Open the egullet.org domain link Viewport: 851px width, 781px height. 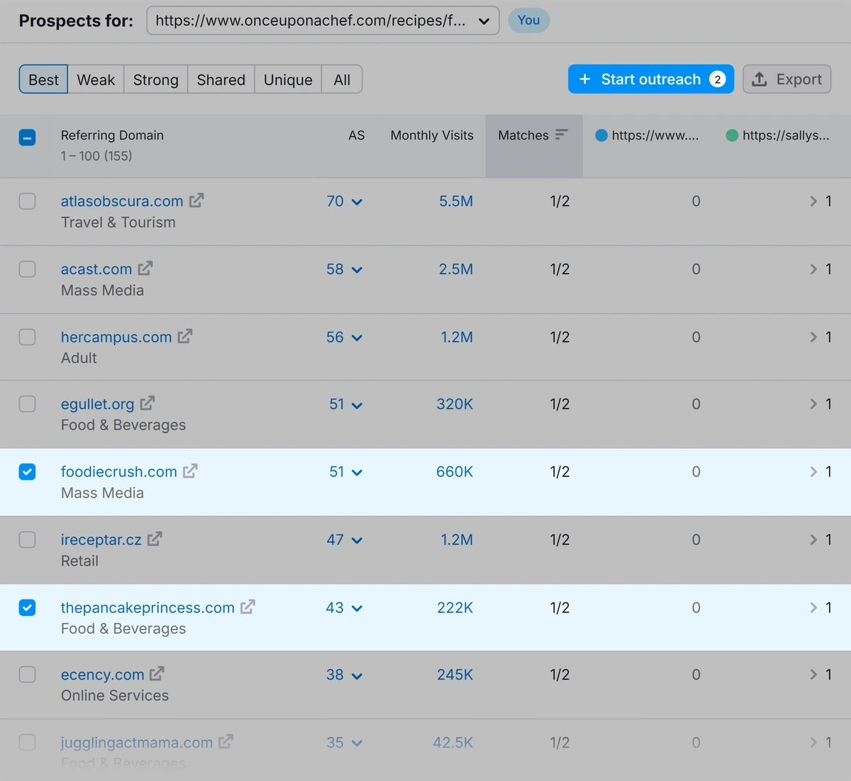pos(98,404)
